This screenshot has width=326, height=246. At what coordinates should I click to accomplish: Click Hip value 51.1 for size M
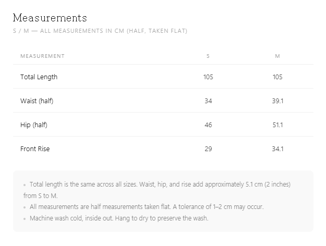pos(277,125)
